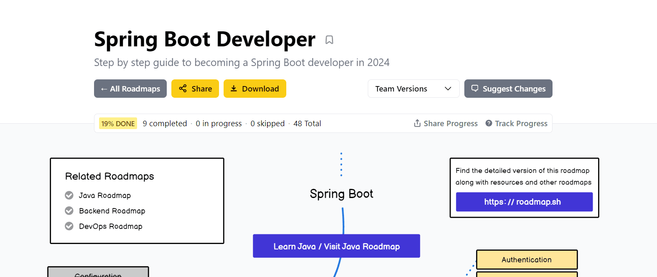The height and width of the screenshot is (277, 657).
Task: Select the Authentication topic node
Action: [x=527, y=259]
